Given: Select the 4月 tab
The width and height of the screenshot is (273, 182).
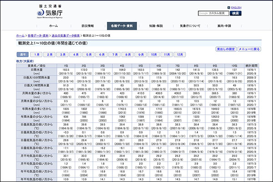Looking at the screenshot, I should click(x=76, y=55).
